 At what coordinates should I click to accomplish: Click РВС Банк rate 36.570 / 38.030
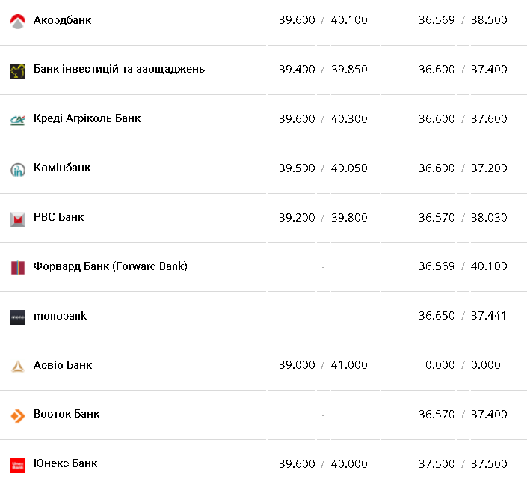tap(463, 218)
